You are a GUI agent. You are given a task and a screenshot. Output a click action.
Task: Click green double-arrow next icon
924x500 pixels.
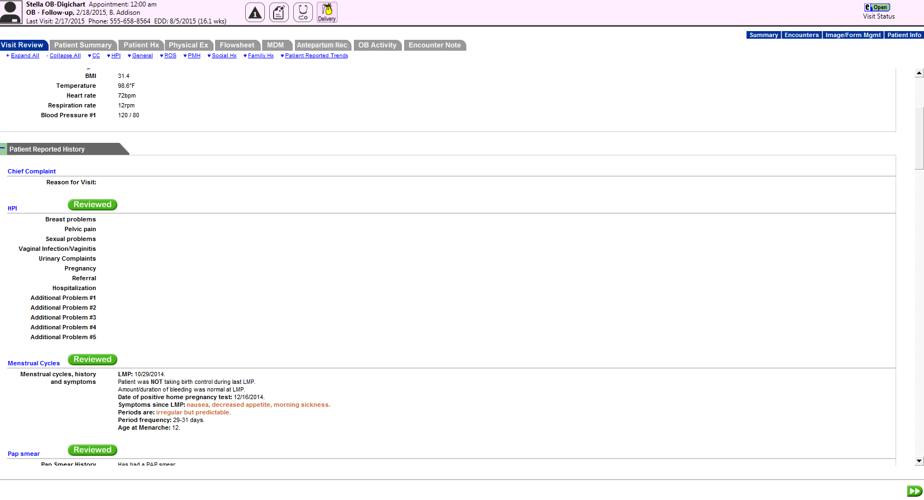tap(914, 491)
